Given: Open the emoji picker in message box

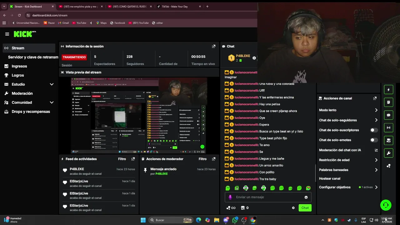Looking at the screenshot, I should coord(306,197).
